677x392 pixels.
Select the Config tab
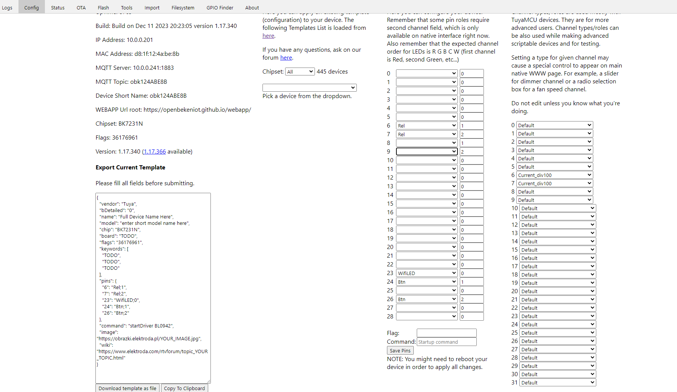click(32, 8)
